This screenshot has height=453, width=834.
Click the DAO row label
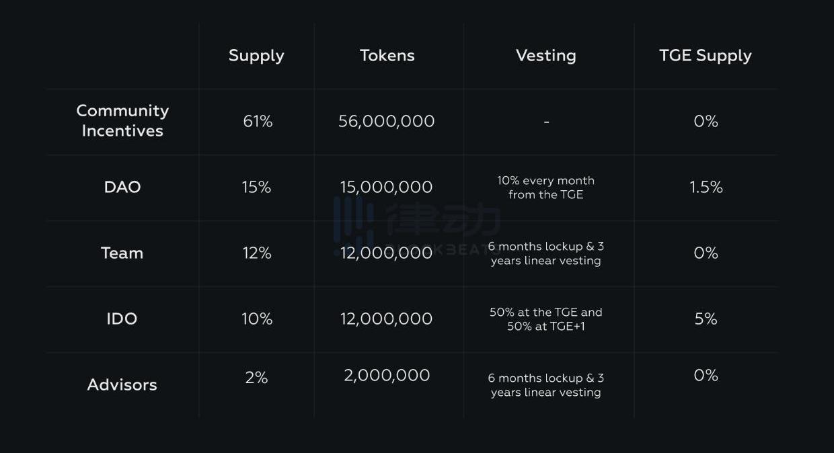point(122,187)
